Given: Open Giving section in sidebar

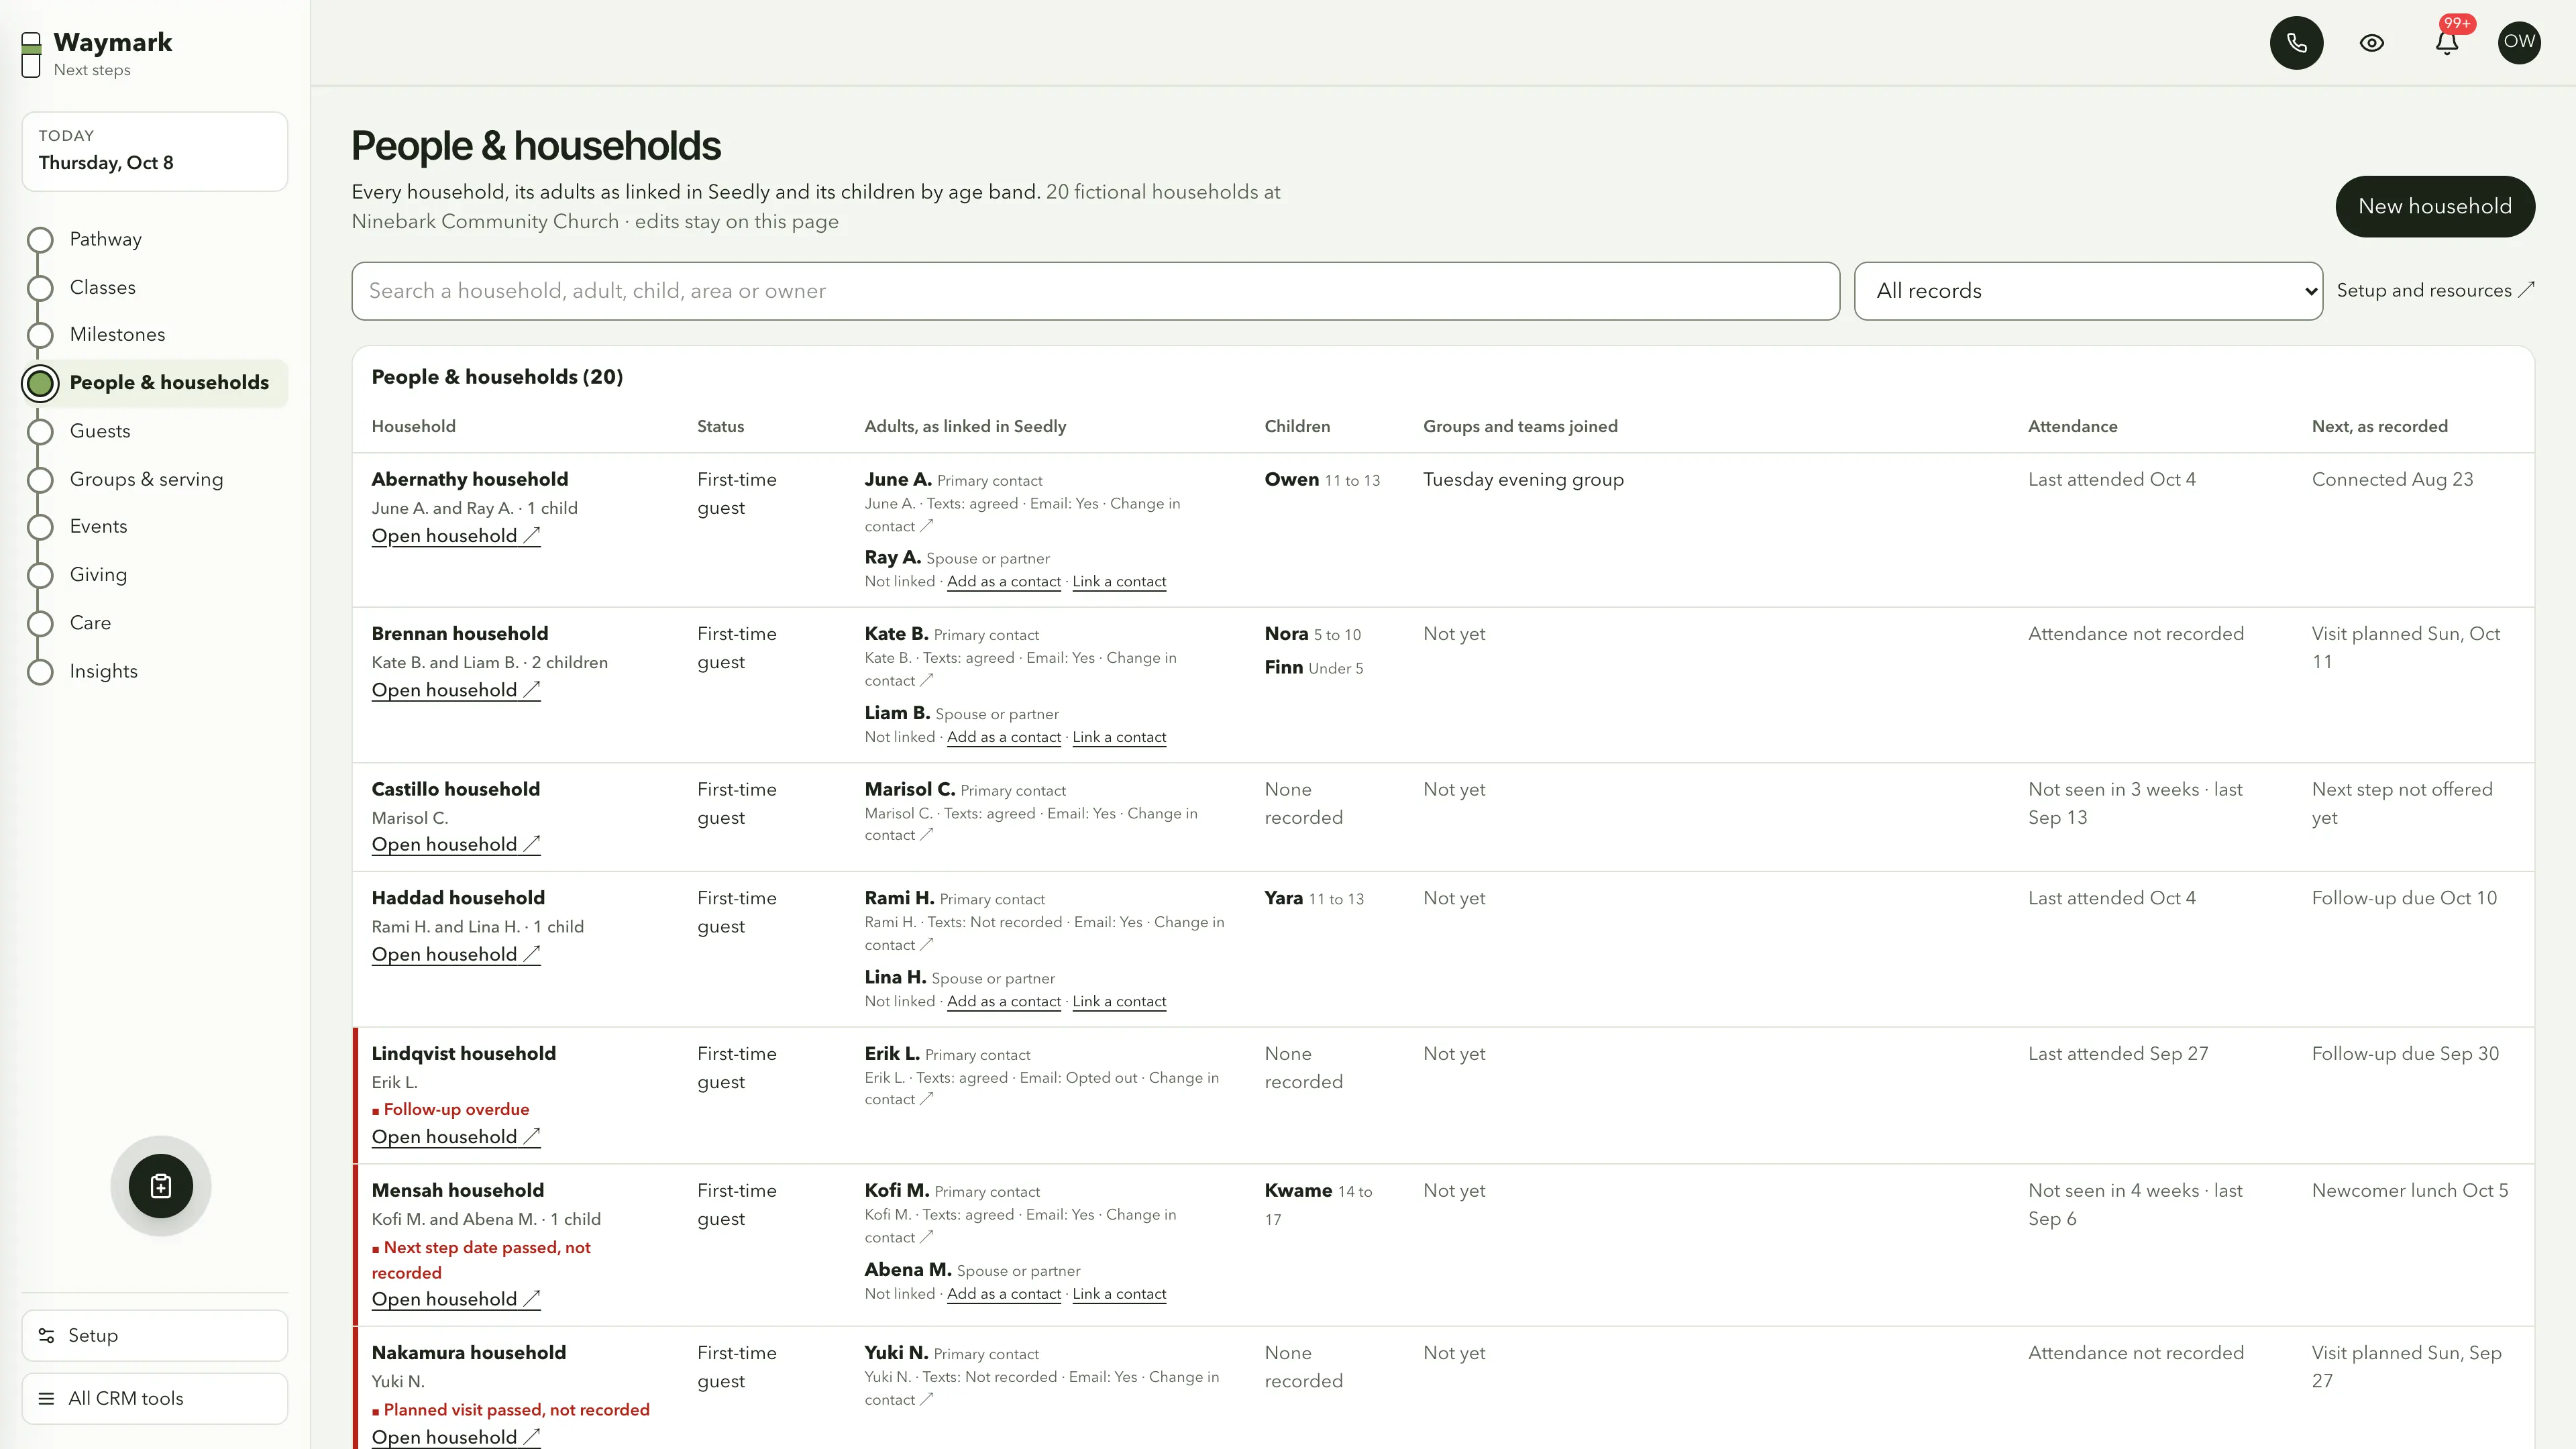Looking at the screenshot, I should [x=99, y=574].
